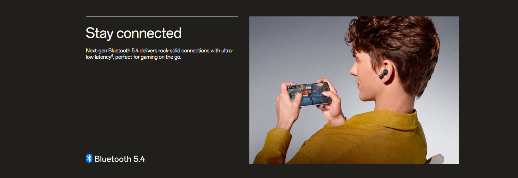Click the black earbud in the man's ear
Image resolution: width=518 pixels, height=178 pixels.
383,74
